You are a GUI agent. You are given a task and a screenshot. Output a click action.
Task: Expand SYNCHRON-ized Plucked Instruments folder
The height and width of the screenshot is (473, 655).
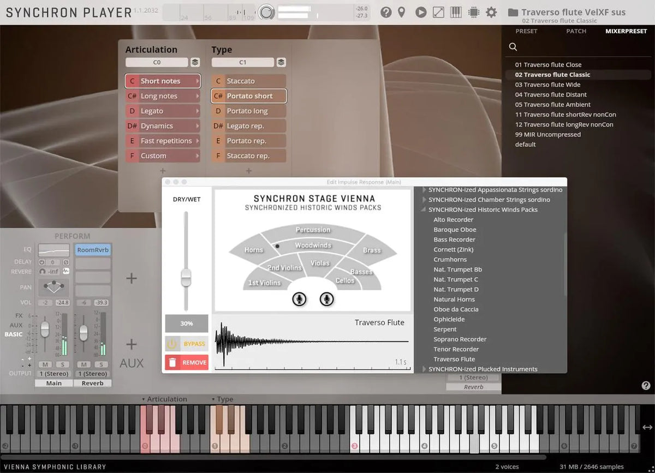click(x=425, y=369)
